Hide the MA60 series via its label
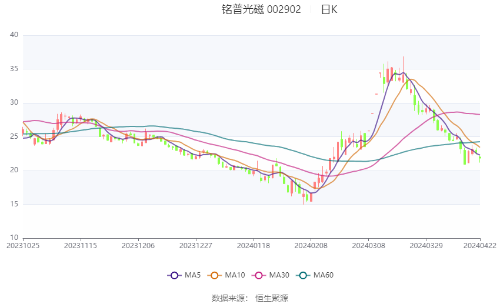Viewport: 500px width, 304px height. coord(324,275)
